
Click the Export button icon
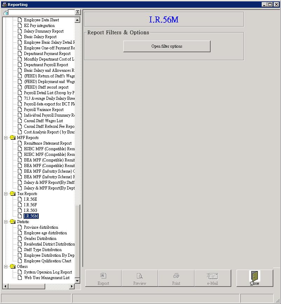(x=103, y=276)
